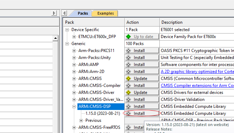The height and width of the screenshot is (133, 234).
Task: Select the ARM::CMSIS-Driver_Va... tree item
Action: (x=101, y=99)
